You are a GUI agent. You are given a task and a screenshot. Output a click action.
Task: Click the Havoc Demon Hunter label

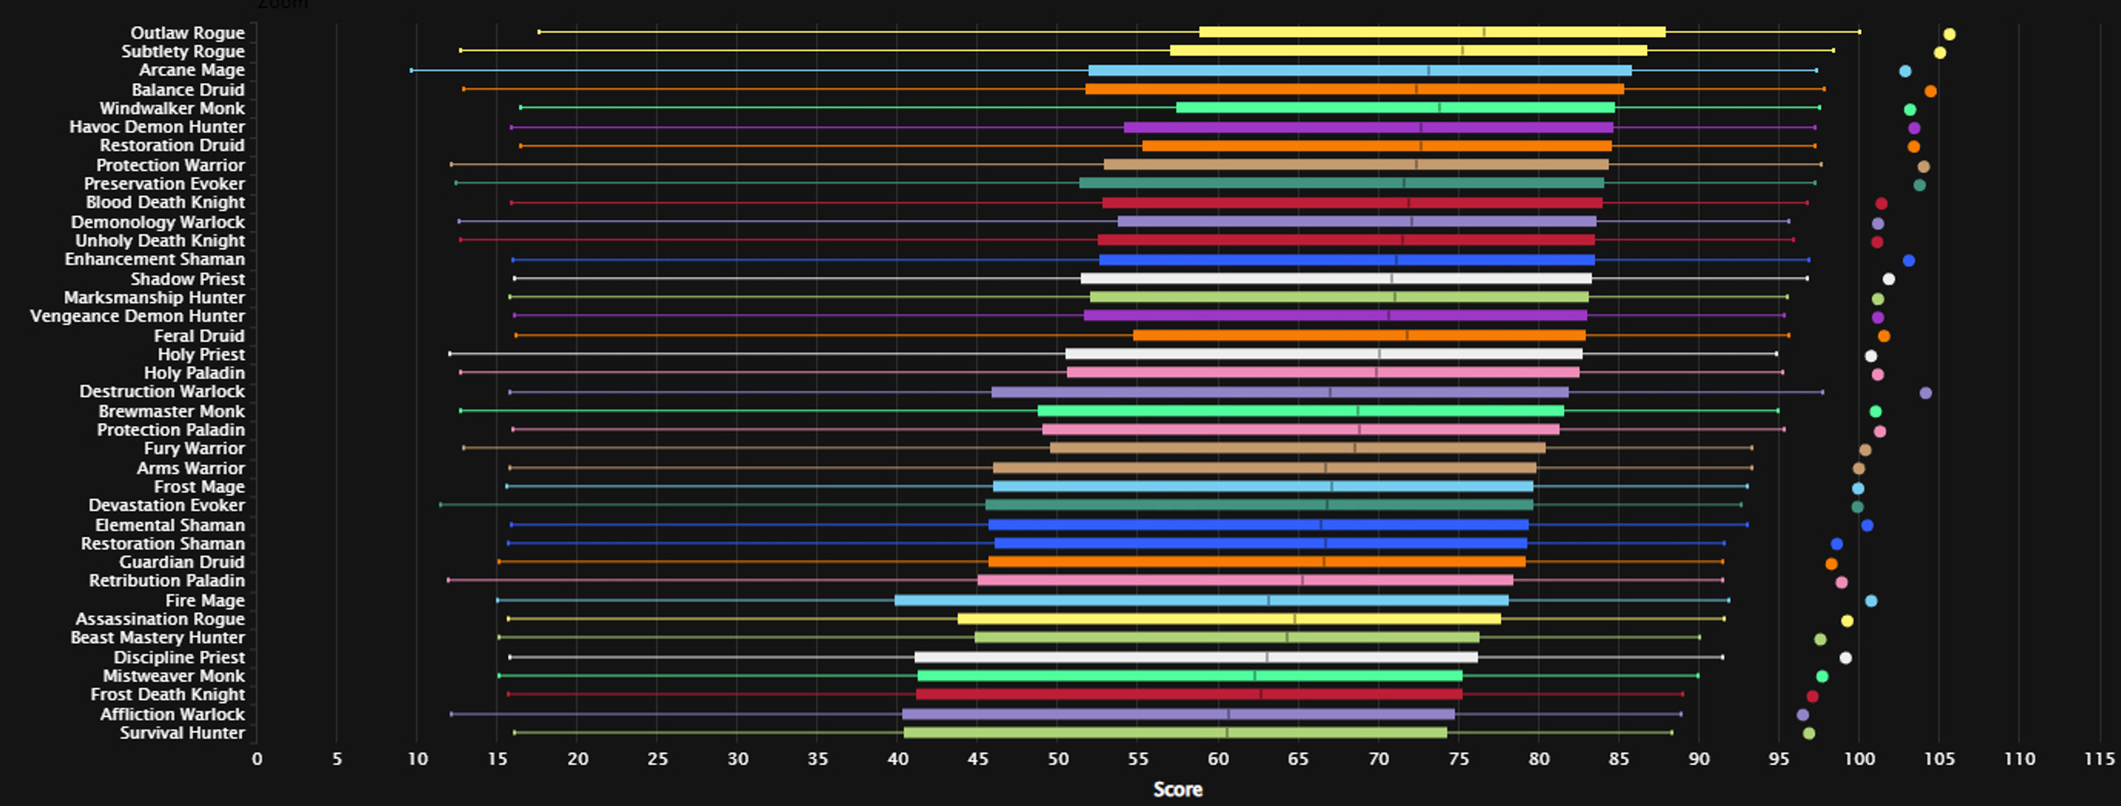click(156, 127)
